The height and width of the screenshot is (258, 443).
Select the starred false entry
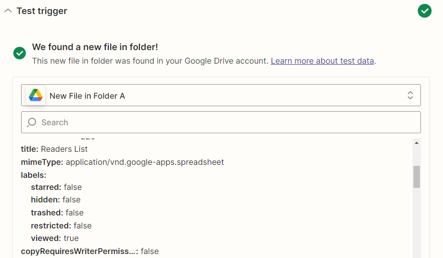56,187
